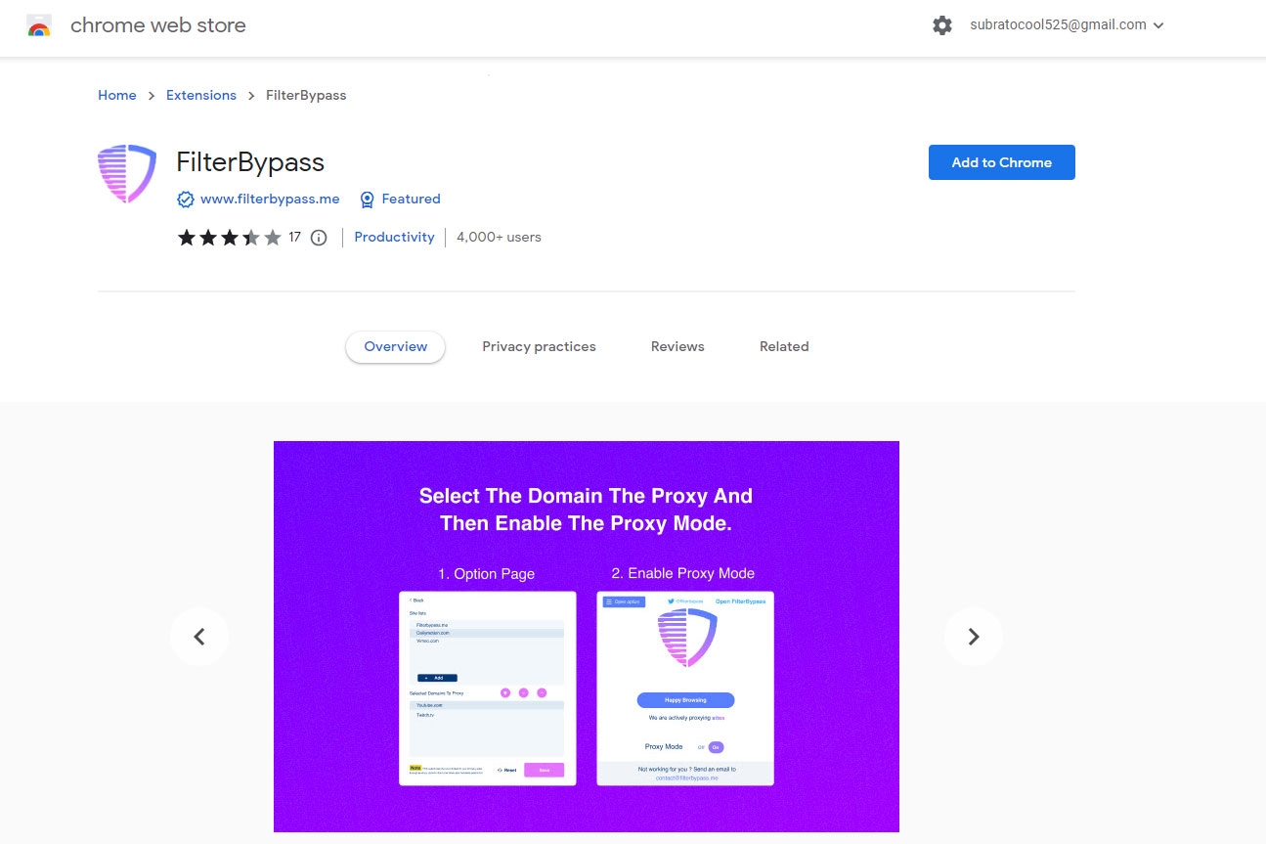The height and width of the screenshot is (844, 1266).
Task: Switch to the Privacy practices tab
Action: 539,346
